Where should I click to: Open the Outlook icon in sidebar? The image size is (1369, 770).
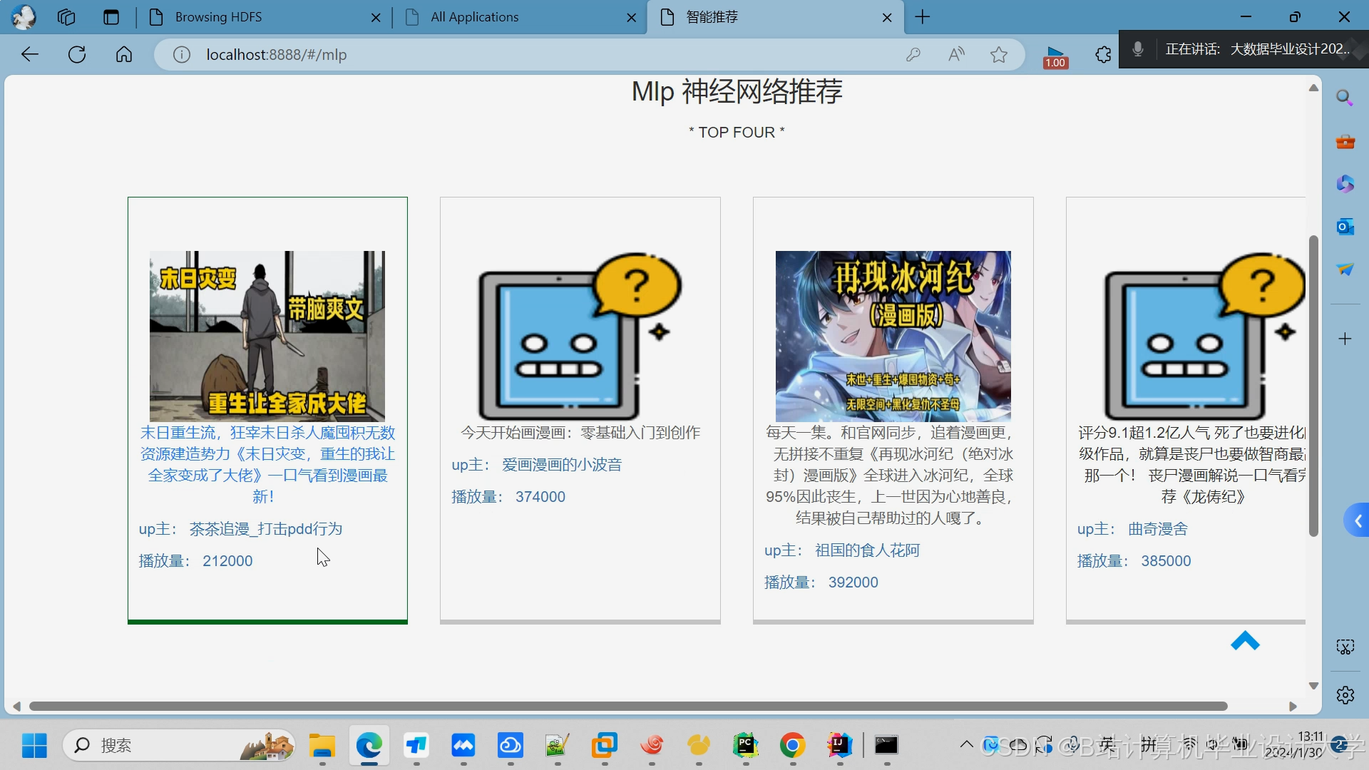[x=1345, y=227]
